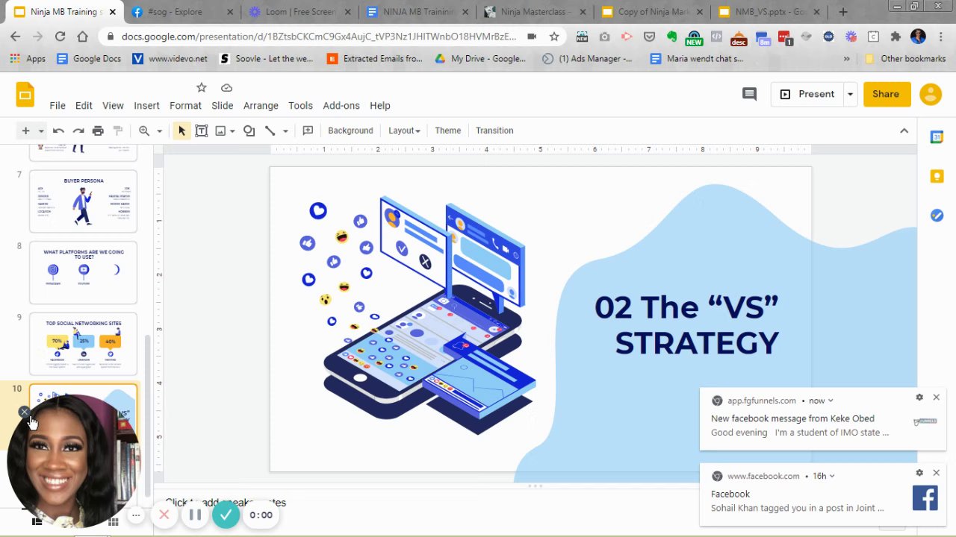Cancel the Loom recording with red X
This screenshot has width=956, height=537.
click(164, 515)
